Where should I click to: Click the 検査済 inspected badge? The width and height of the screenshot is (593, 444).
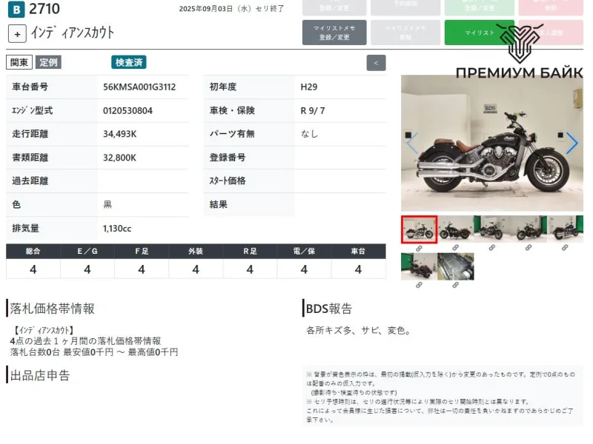(x=129, y=63)
